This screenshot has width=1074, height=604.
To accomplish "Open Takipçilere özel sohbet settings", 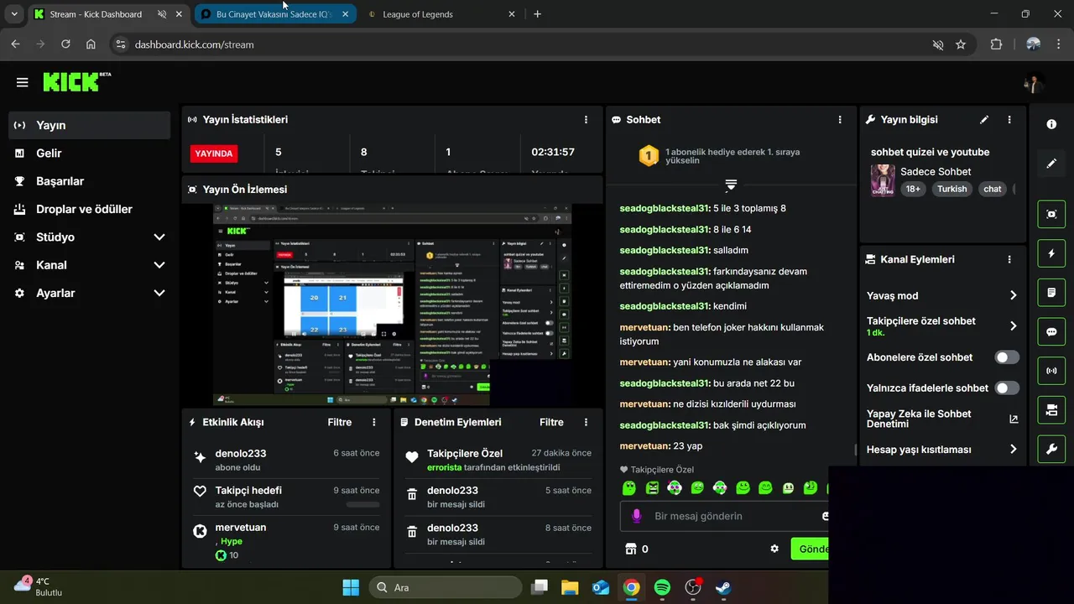I will pos(942,325).
